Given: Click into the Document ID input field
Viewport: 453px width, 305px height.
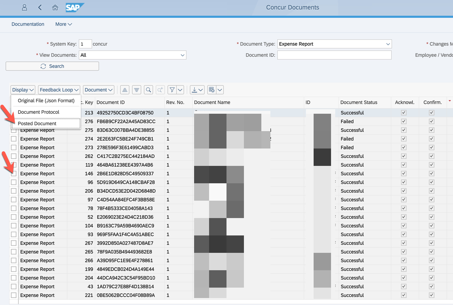Looking at the screenshot, I should (334, 55).
